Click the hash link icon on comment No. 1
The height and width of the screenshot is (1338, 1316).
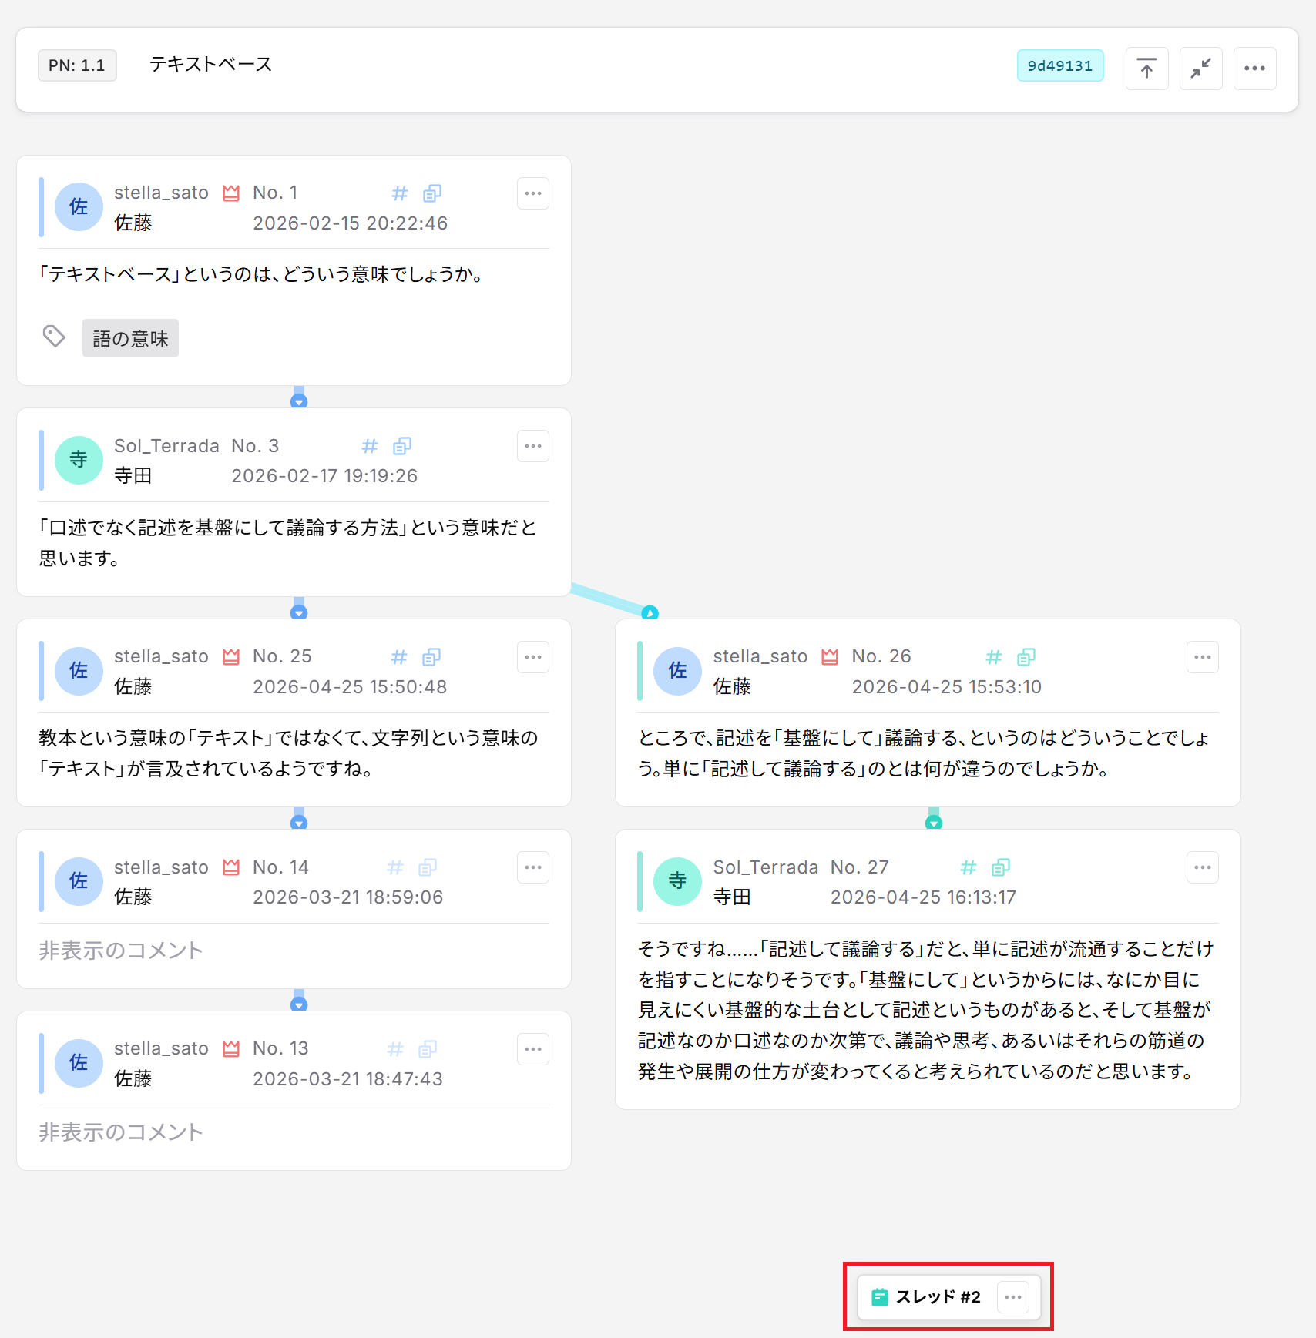click(x=399, y=193)
